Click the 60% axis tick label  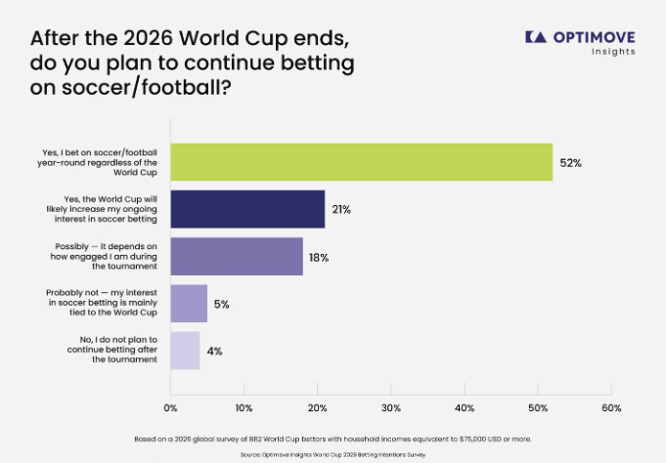(611, 408)
